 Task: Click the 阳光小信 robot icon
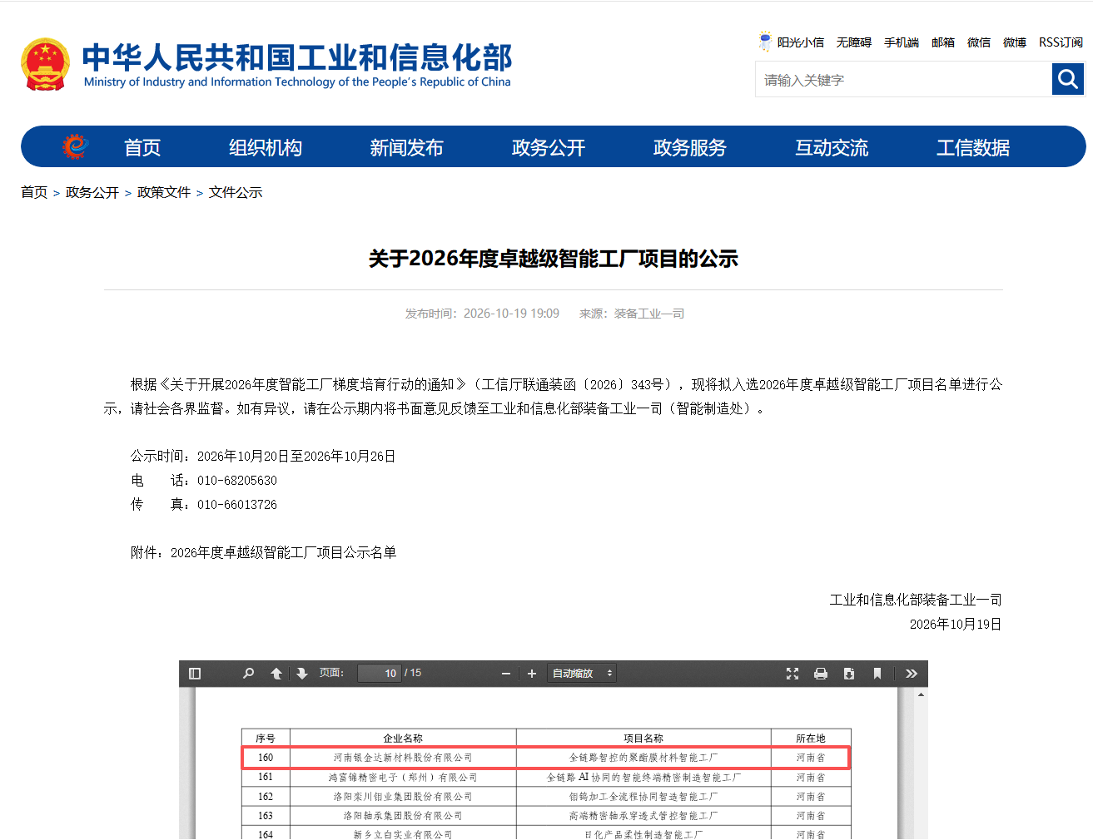[765, 41]
